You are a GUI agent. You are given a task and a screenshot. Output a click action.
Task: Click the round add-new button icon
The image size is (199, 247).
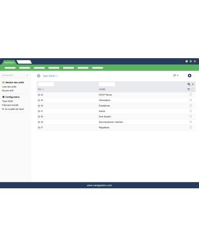pyautogui.click(x=189, y=76)
